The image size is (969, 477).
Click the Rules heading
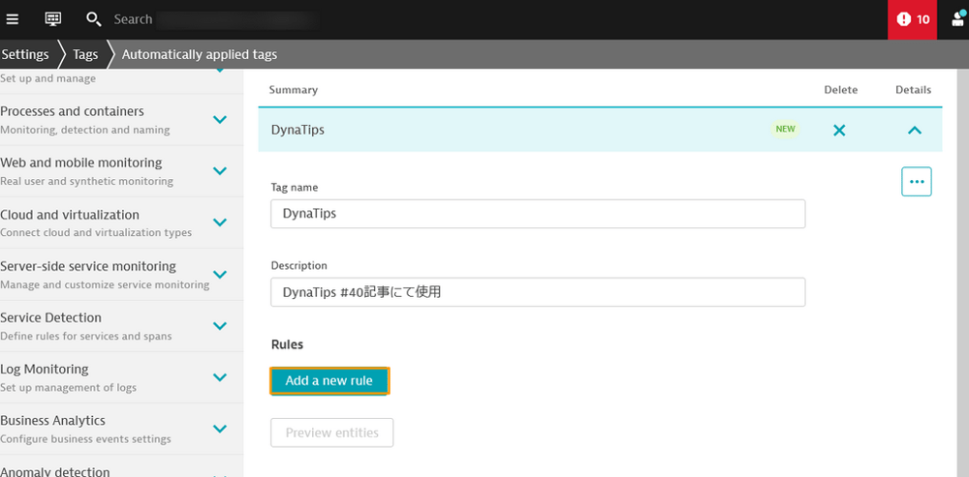point(288,344)
